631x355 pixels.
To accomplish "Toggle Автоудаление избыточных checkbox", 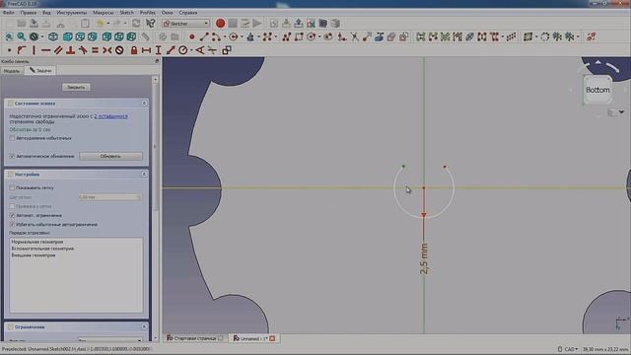I will click(12, 138).
